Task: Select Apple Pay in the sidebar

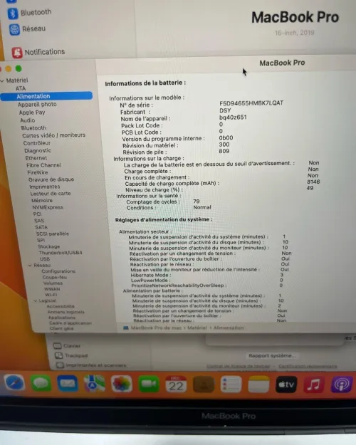Action: coord(32,112)
